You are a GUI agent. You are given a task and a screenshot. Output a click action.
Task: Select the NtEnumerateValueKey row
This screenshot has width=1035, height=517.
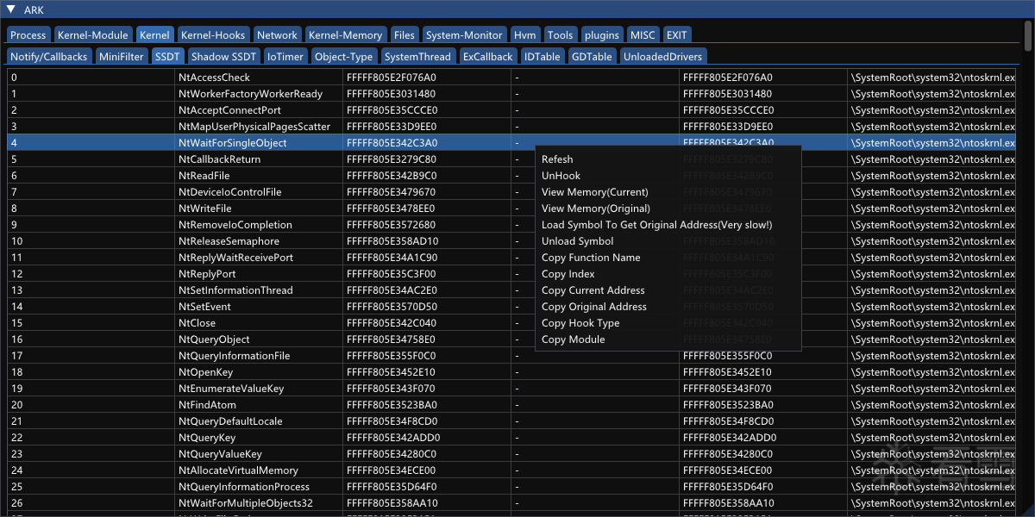pyautogui.click(x=511, y=389)
